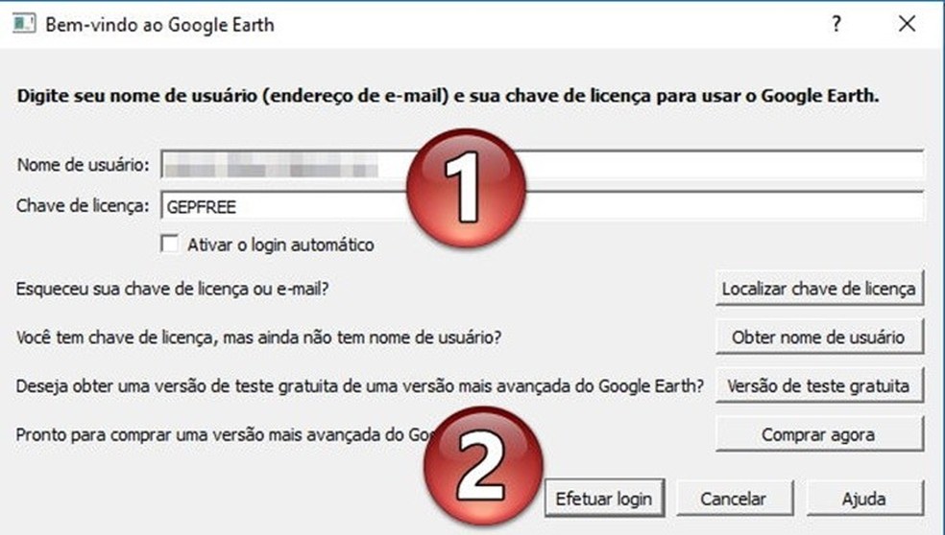
Task: Close the Bem-vindo ao Google Earth dialog
Action: (907, 24)
